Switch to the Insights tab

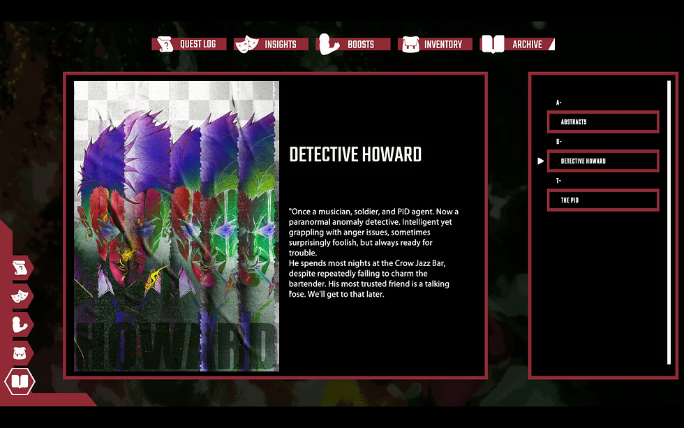tap(271, 44)
